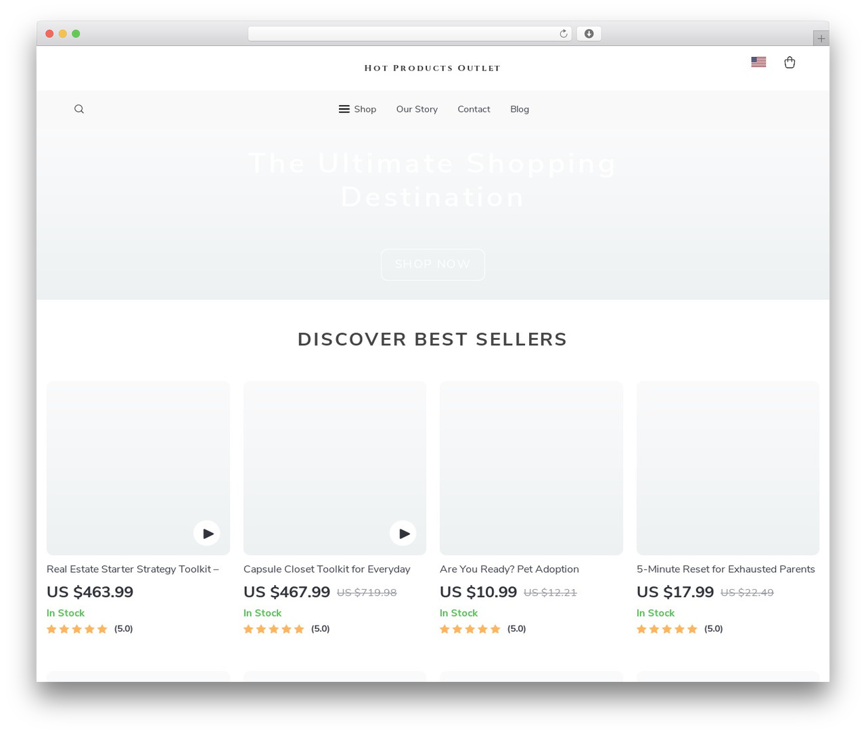Open Capsule Closet Toolkit for Everyday link

click(x=327, y=569)
